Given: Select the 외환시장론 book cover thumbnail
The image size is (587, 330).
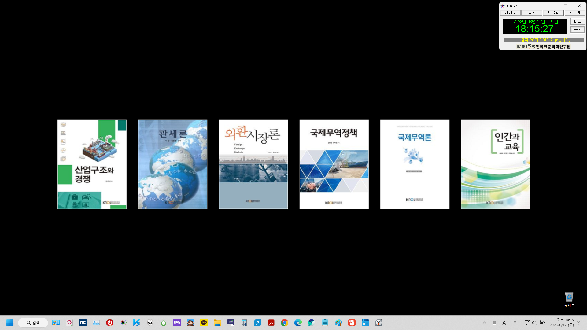Looking at the screenshot, I should pos(253,164).
